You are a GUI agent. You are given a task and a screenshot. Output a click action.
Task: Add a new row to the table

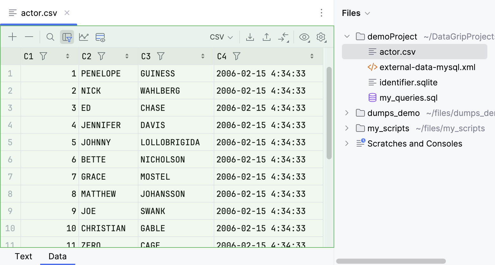pos(12,37)
